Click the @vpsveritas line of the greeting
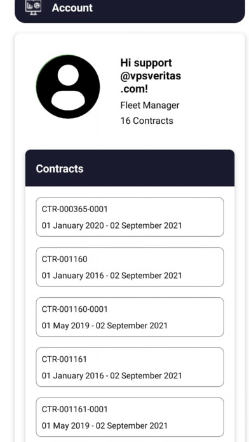 point(151,76)
